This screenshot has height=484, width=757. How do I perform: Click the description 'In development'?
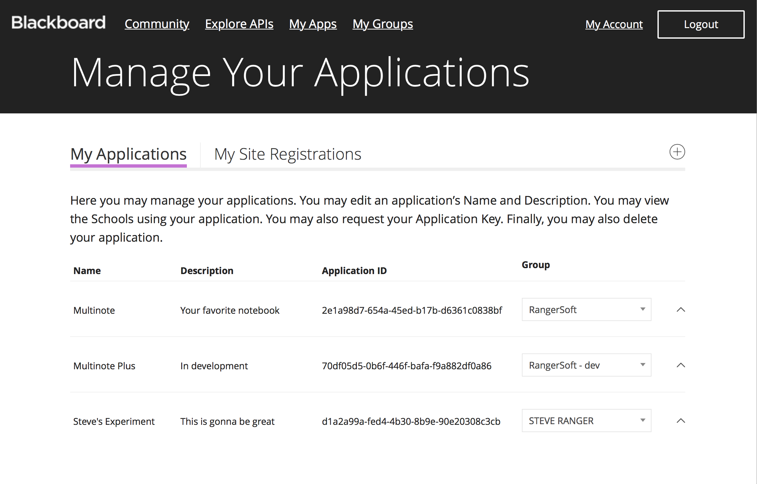[214, 366]
